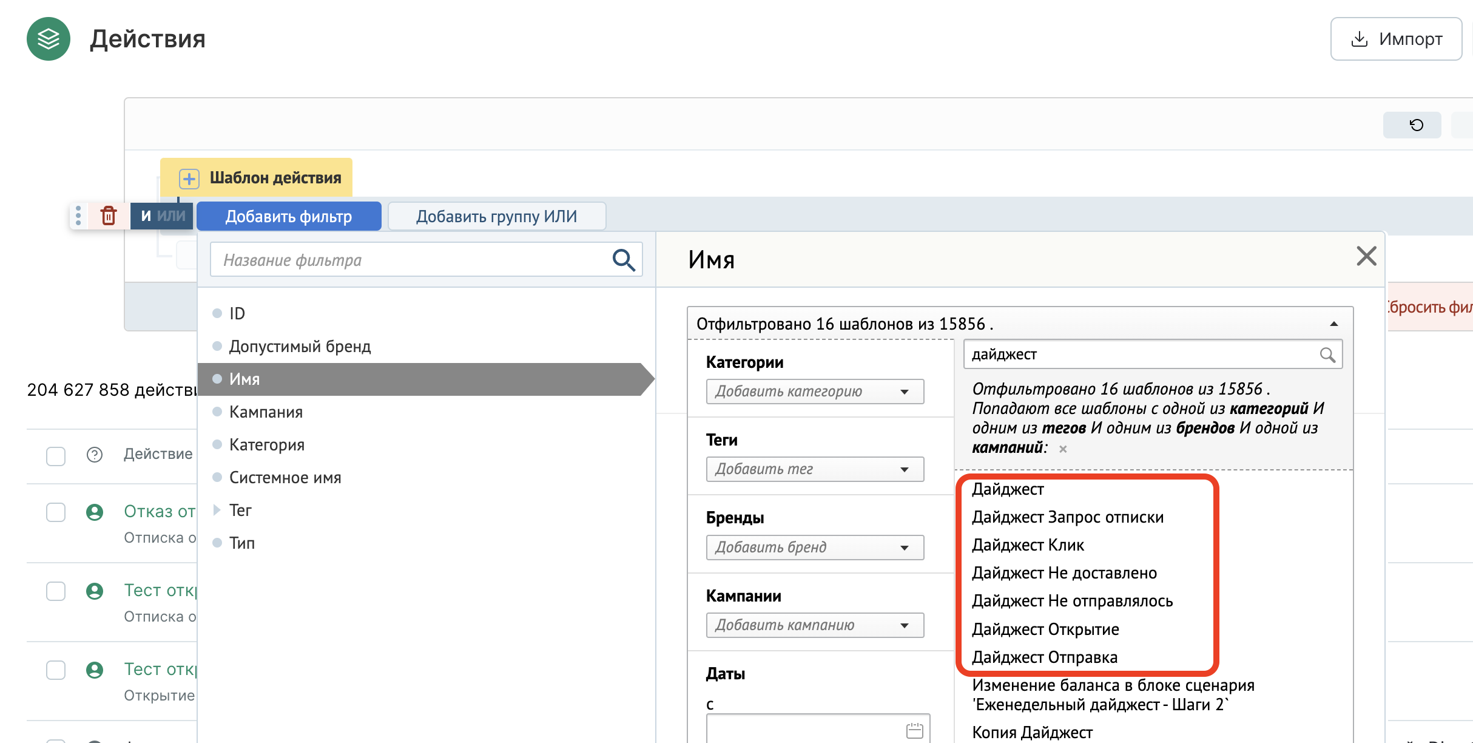The image size is (1473, 743).
Task: Click the drag handle dots icon
Action: coord(78,215)
